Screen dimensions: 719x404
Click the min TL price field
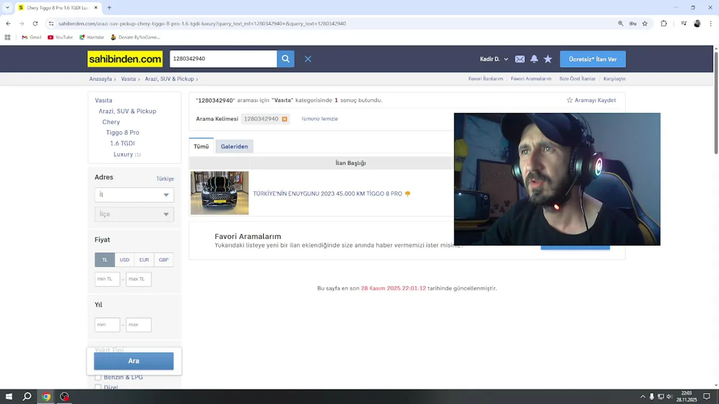(107, 279)
